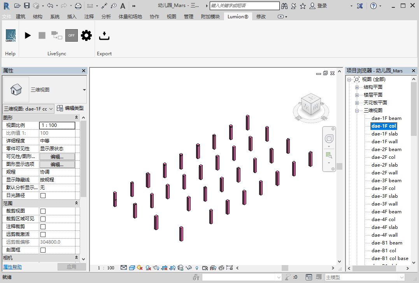This screenshot has height=283, width=419.
Task: Click the keyword search input field
Action: tap(244, 6)
